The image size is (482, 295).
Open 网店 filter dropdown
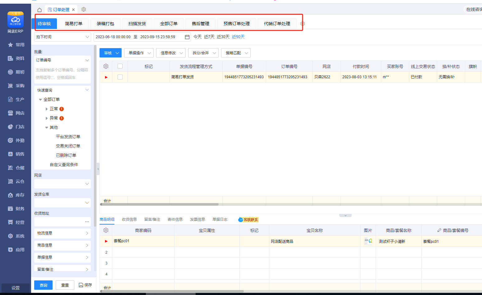pos(63,184)
